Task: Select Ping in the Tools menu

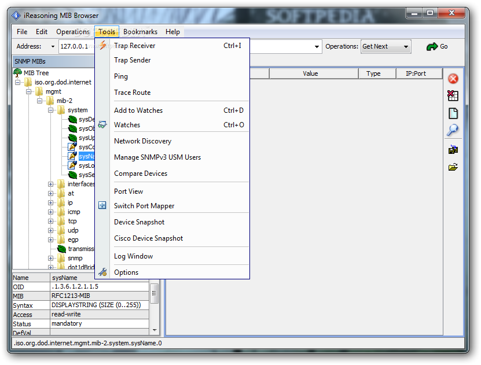Action: coord(121,76)
